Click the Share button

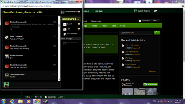[156, 21]
